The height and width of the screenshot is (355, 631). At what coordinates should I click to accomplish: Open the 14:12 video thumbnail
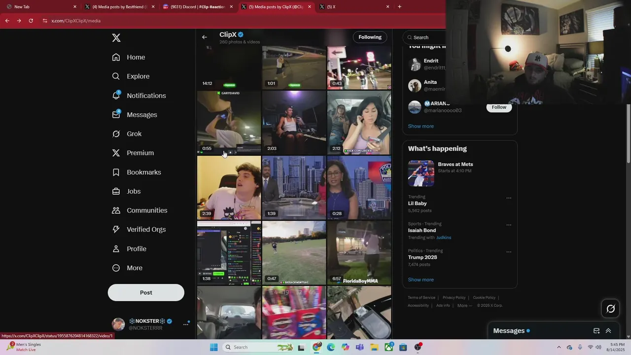coord(229,68)
